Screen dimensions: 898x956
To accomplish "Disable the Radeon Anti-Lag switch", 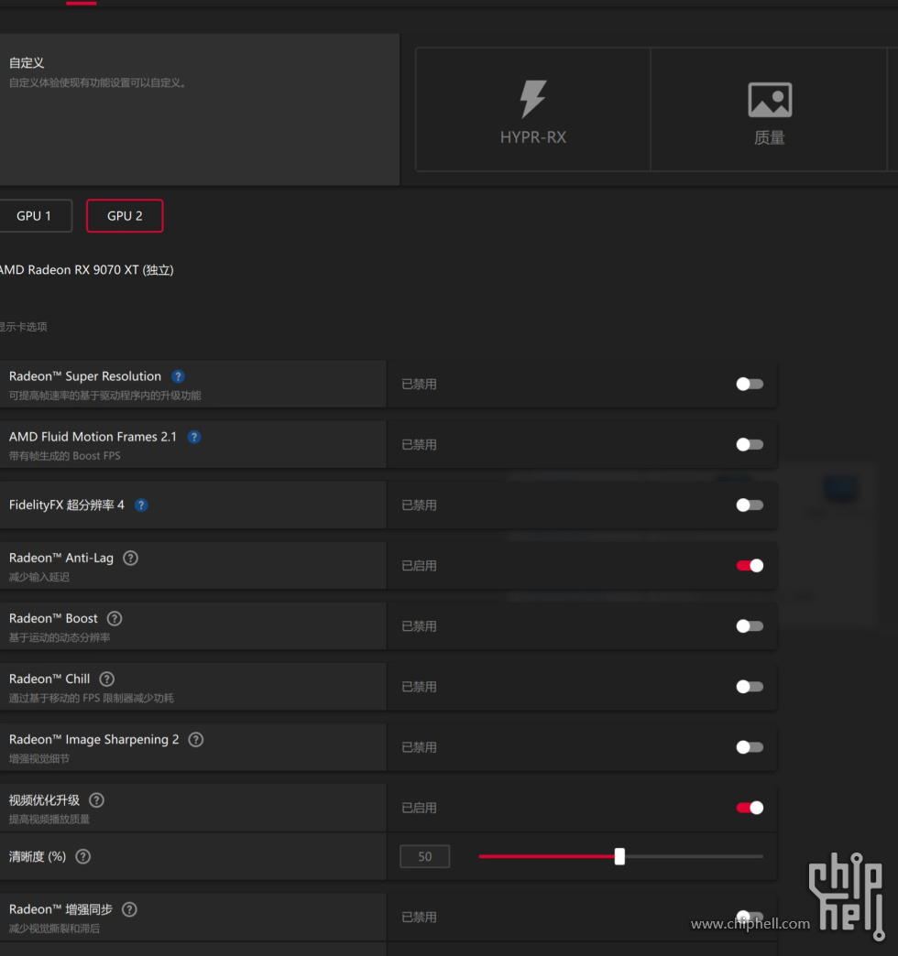I will pyautogui.click(x=750, y=566).
